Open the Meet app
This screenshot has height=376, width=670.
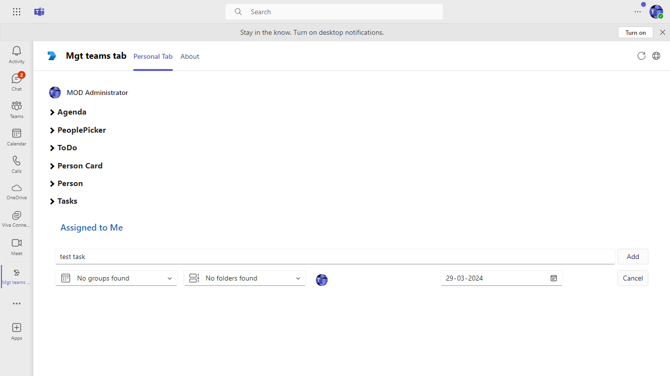click(17, 247)
